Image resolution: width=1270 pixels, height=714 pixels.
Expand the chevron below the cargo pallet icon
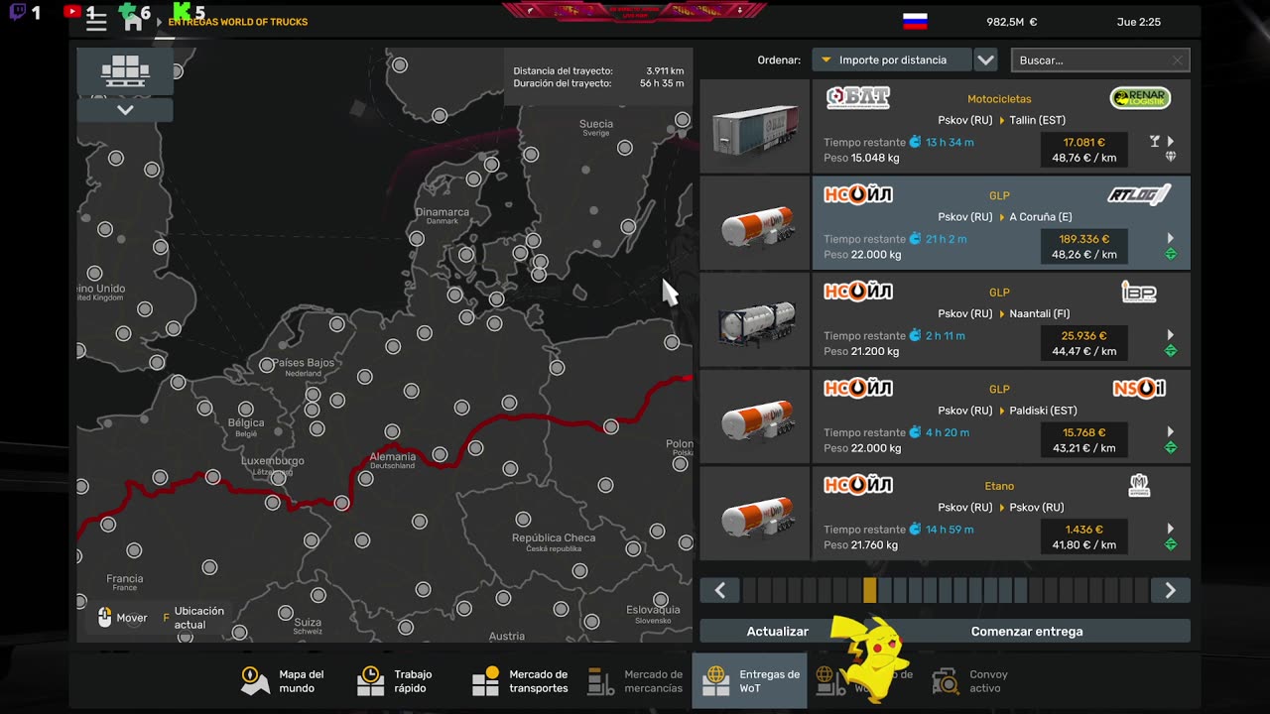(125, 110)
